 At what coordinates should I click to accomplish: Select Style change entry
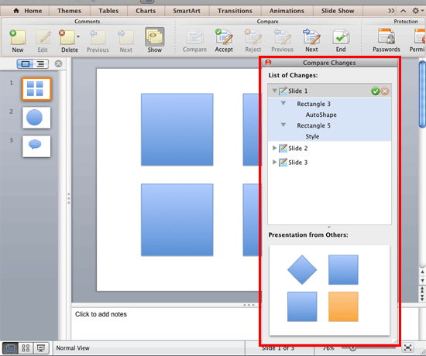point(312,136)
